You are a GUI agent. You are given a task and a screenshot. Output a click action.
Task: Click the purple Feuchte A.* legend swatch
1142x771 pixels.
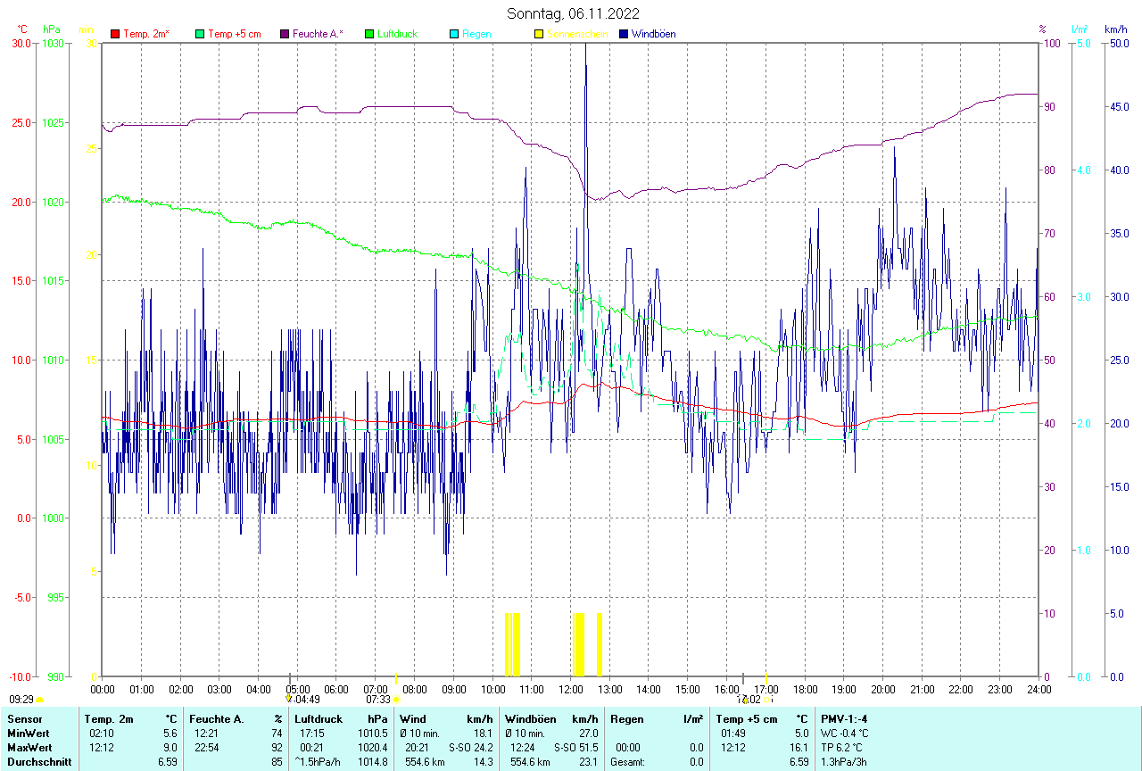click(285, 34)
